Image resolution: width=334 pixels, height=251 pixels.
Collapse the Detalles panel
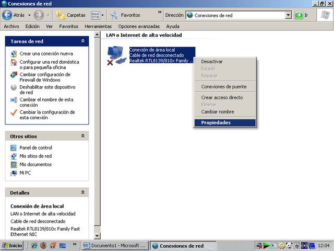coord(83,192)
